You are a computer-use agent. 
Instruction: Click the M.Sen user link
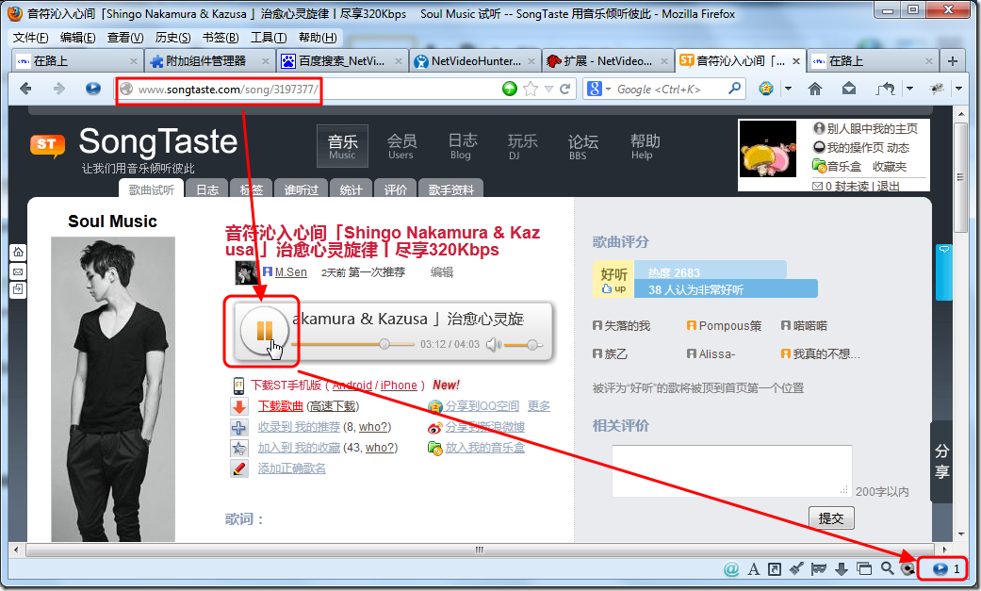(291, 272)
